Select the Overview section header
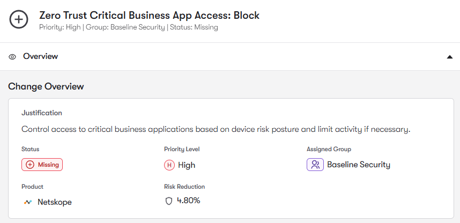The image size is (460, 223). [x=40, y=56]
